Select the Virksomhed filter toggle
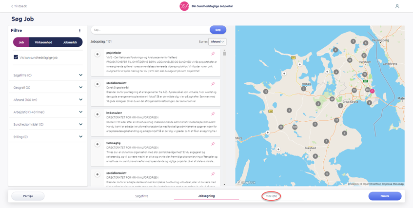This screenshot has height=208, width=413. click(x=43, y=42)
